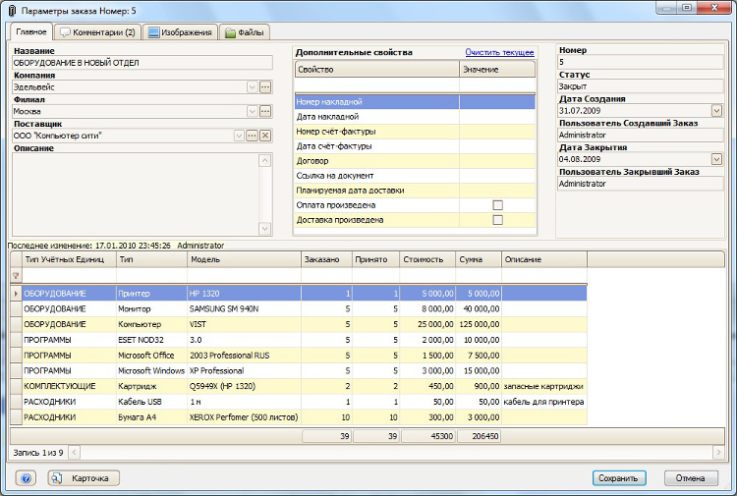
Task: Toggle the Оплата произведена checkbox
Action: click(x=497, y=205)
